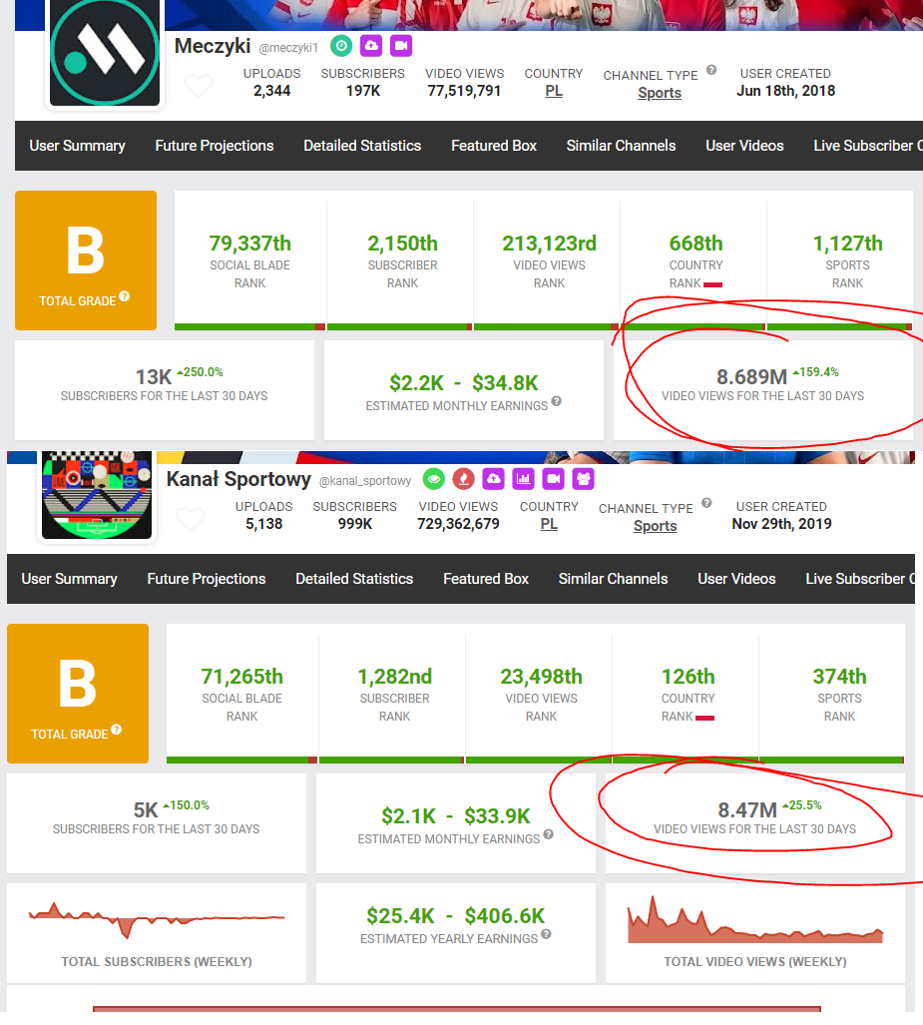
Task: Open Kanał Sportowy Featured Box tab
Action: pos(486,579)
